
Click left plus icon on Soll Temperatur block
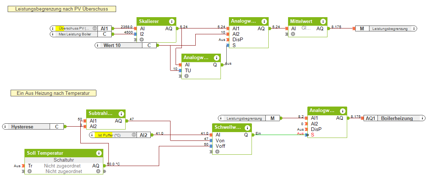tap(30, 171)
